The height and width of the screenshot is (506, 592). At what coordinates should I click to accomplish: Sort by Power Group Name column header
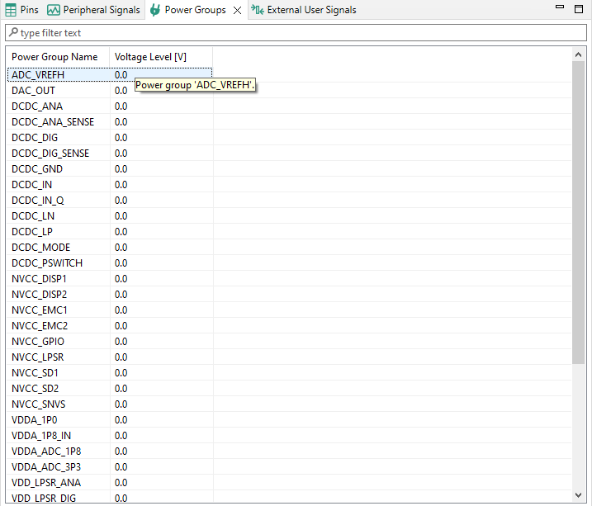click(x=55, y=57)
